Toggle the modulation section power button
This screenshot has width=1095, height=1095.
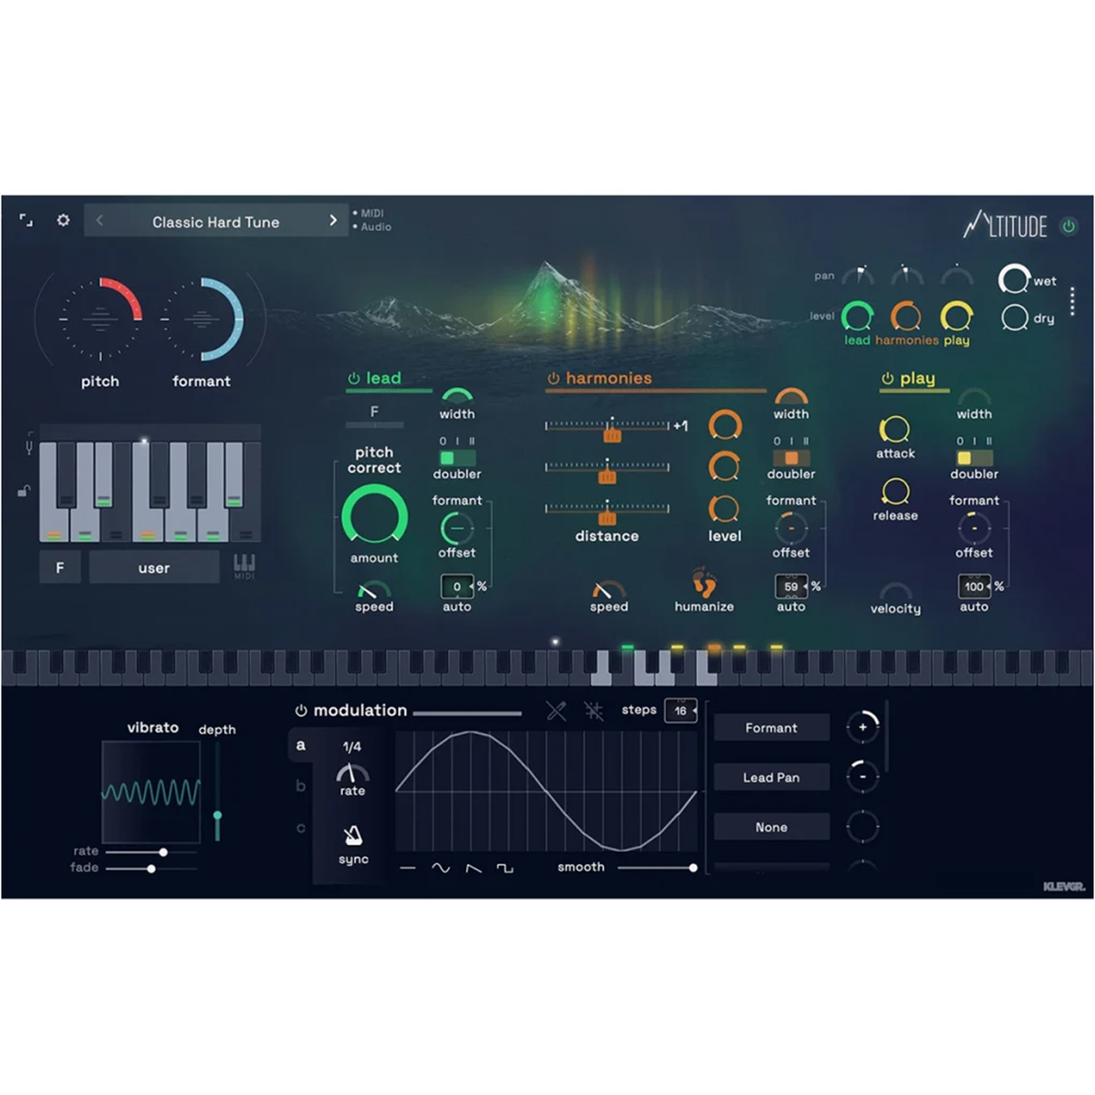pos(301,710)
